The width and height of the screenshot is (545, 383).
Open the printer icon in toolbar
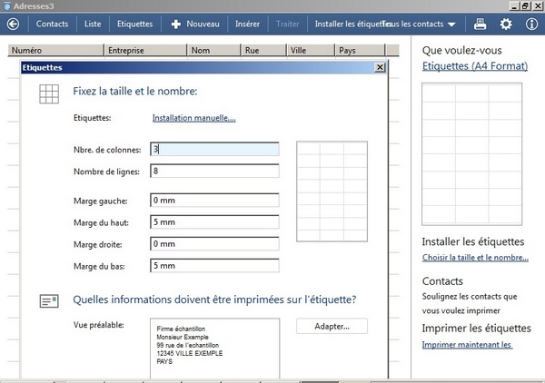point(480,24)
